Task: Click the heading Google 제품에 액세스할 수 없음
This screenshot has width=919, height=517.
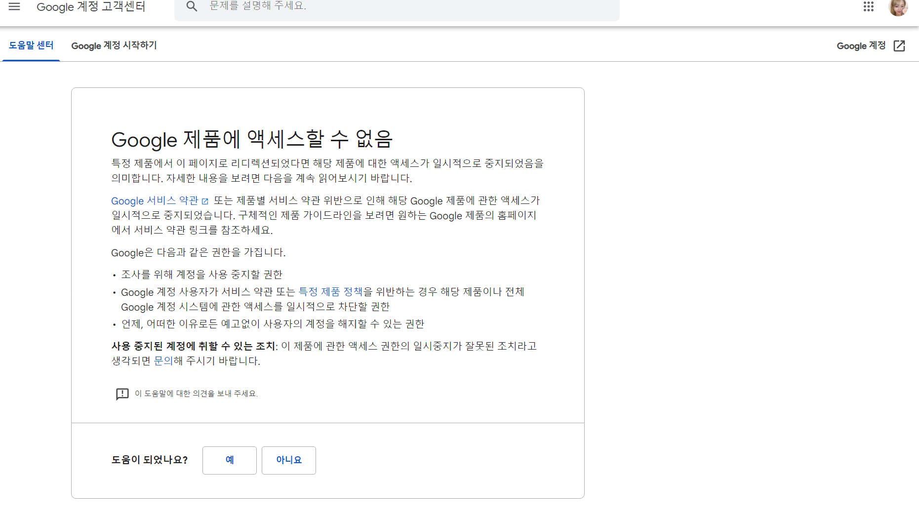Action: point(252,139)
